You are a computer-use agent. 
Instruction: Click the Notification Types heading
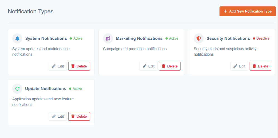pos(31,11)
